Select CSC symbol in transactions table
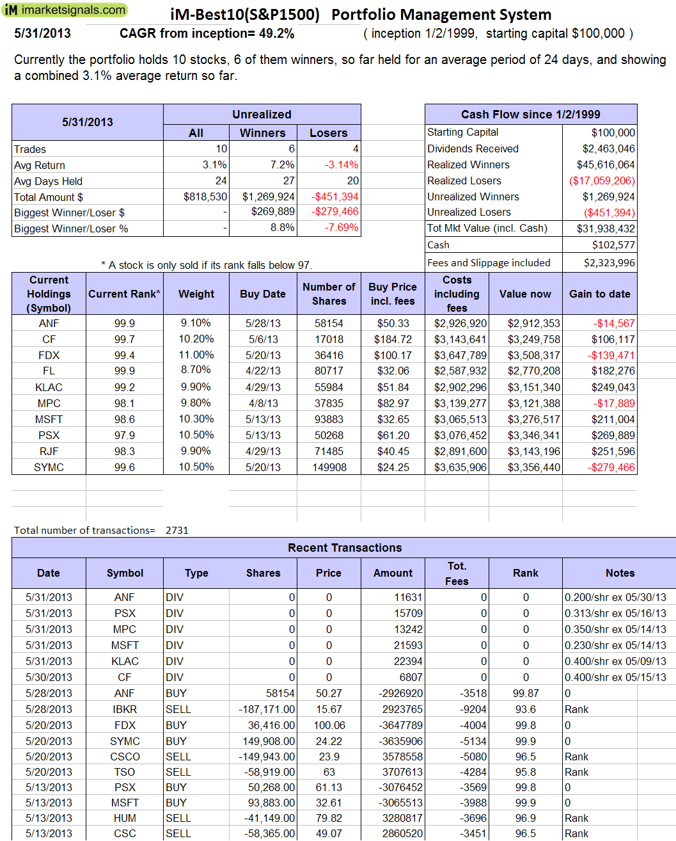This screenshot has height=841, width=676. (x=125, y=833)
